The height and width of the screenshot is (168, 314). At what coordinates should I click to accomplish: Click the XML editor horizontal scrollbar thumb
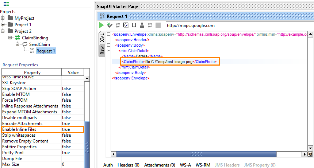[x=196, y=154]
